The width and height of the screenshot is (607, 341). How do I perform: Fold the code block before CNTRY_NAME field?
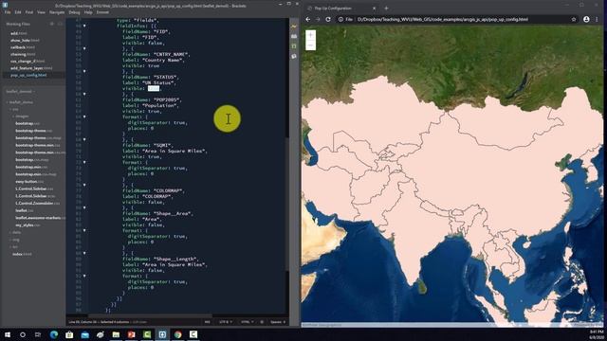click(84, 48)
